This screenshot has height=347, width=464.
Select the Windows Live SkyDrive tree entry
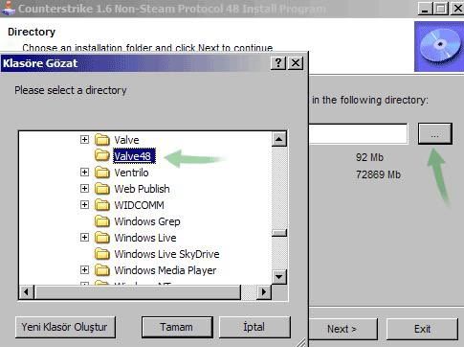[166, 254]
